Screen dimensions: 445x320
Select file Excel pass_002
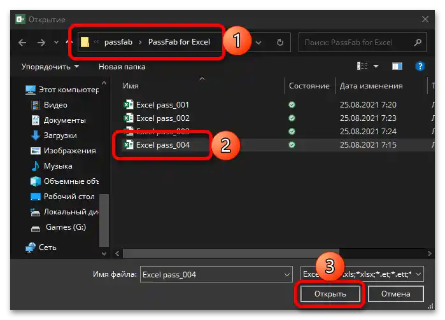coord(163,118)
